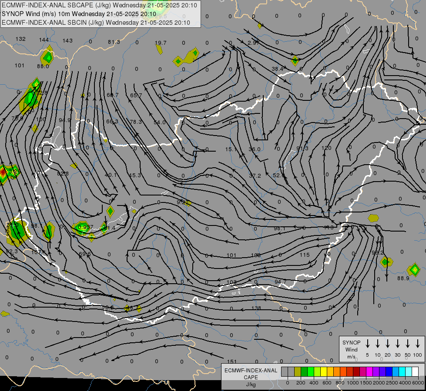Image resolution: width=426 pixels, height=391 pixels.
Task: Click the 40.1 value on the map
Action: [x=111, y=175]
